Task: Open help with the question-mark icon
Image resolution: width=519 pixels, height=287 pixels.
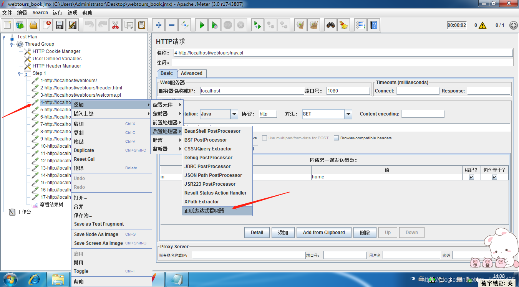Action: pyautogui.click(x=373, y=25)
